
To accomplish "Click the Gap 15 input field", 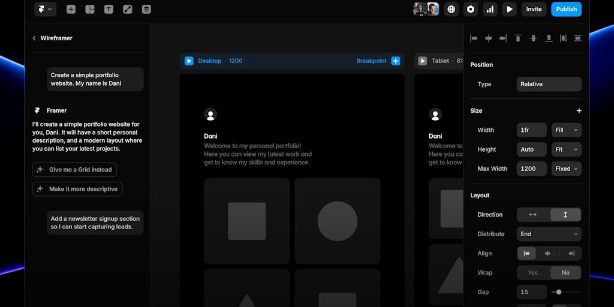I will coord(532,292).
